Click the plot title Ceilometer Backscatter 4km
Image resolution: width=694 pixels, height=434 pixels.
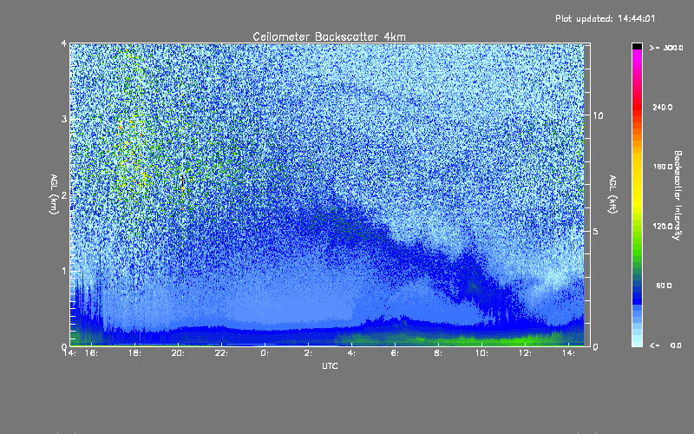329,36
